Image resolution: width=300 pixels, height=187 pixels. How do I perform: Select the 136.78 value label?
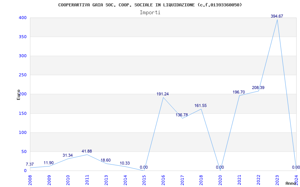pos(181,115)
